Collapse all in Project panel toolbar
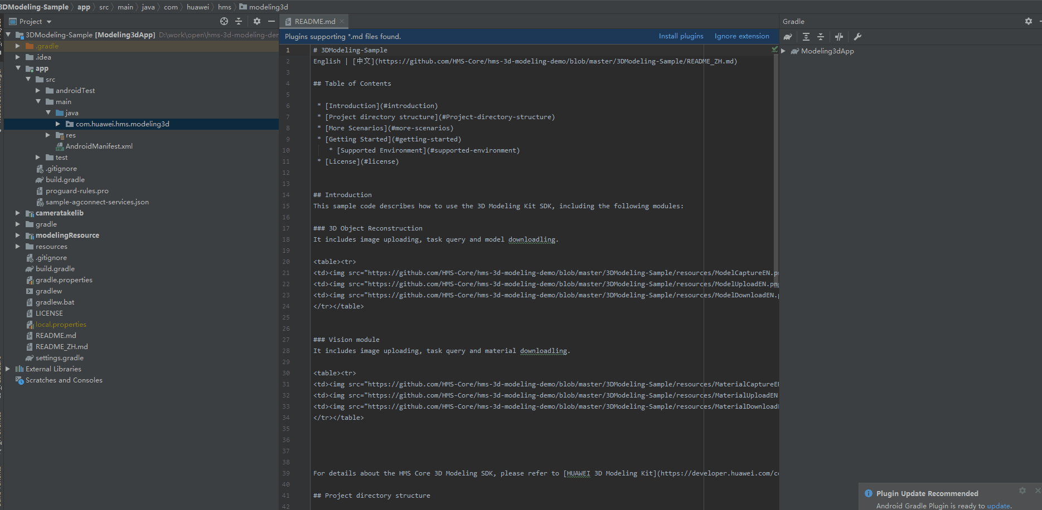This screenshot has width=1042, height=510. click(x=239, y=21)
